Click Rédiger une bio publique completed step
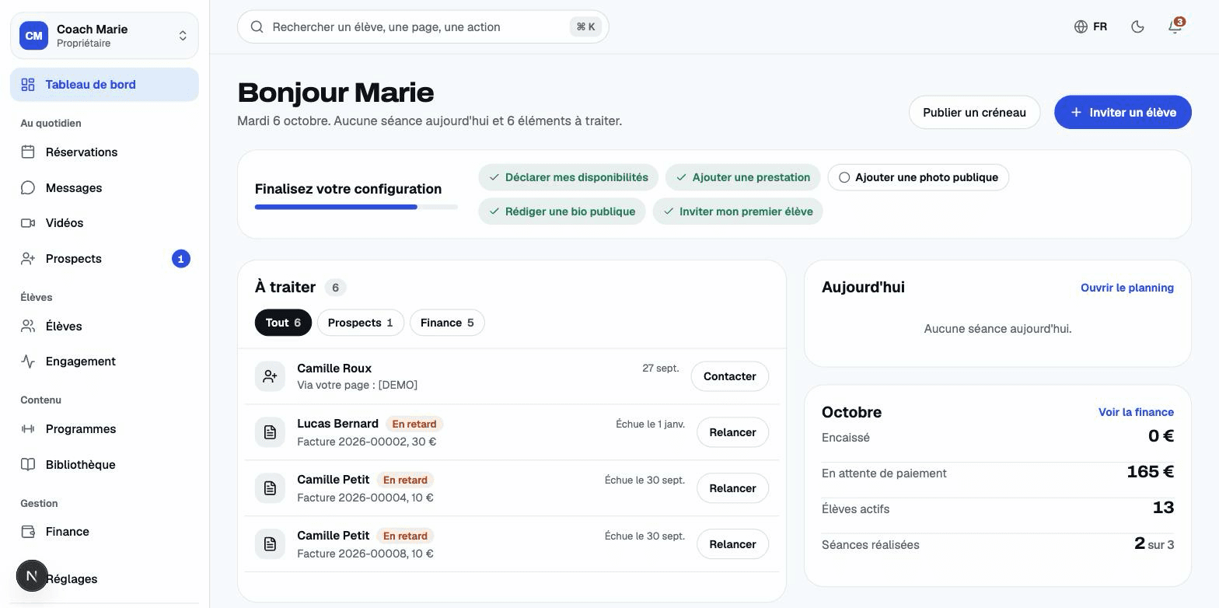Viewport: 1219px width, 608px height. 562,211
